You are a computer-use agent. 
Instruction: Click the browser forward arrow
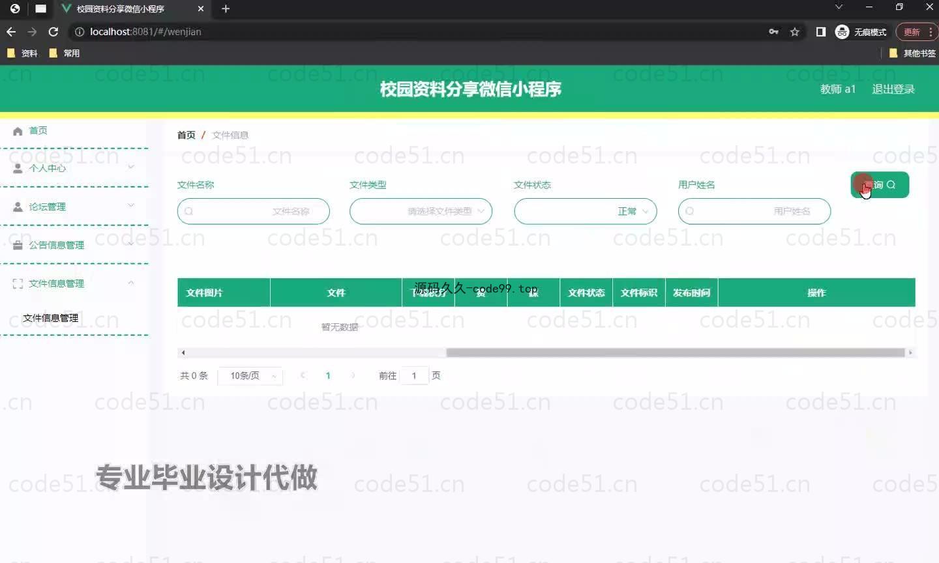[32, 31]
